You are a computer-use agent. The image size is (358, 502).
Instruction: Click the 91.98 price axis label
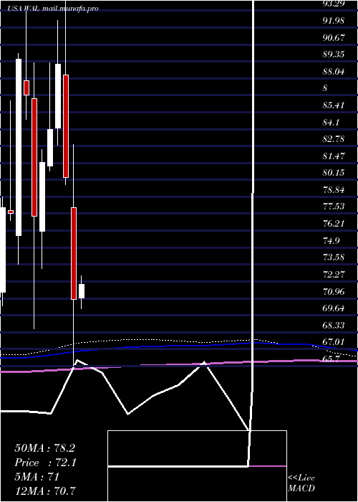[334, 21]
